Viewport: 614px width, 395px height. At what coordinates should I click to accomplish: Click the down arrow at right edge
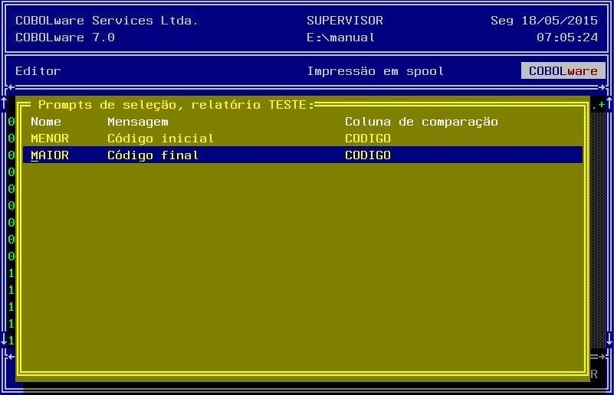pos(609,338)
